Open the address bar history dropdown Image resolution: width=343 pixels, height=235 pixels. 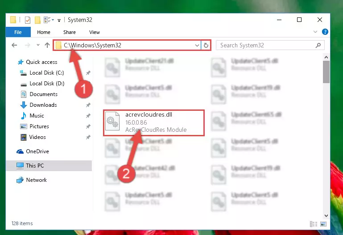tap(197, 45)
